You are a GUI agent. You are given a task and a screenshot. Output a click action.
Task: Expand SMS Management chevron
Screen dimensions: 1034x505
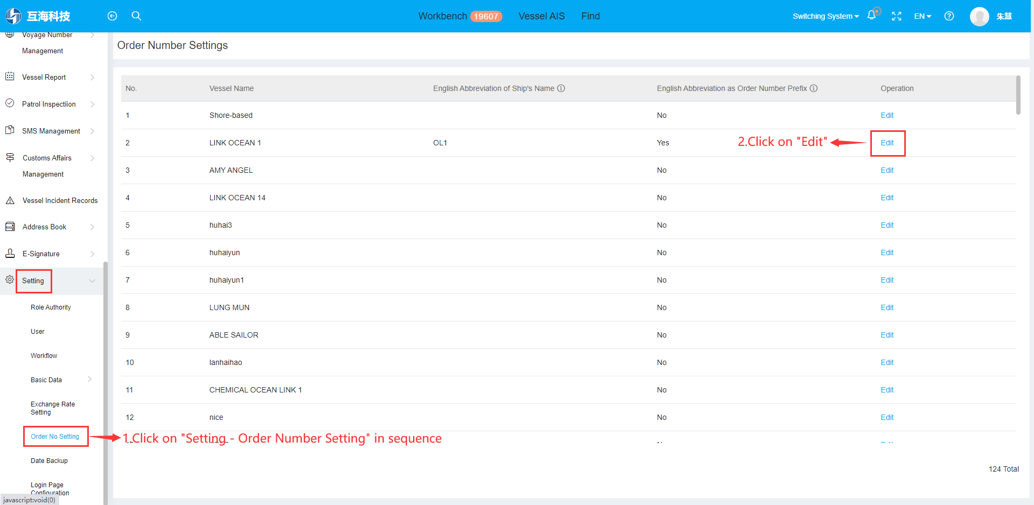92,131
